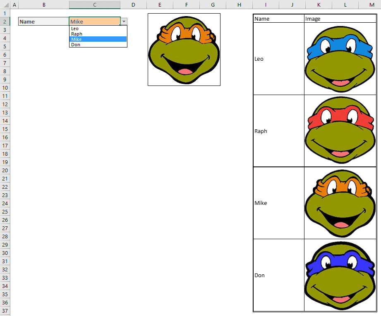The height and width of the screenshot is (316, 381).
Task: Click Raph's red-masked turtle picture
Action: 340,130
